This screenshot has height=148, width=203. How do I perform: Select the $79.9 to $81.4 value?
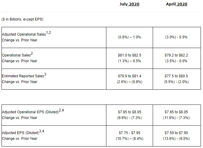click(129, 76)
